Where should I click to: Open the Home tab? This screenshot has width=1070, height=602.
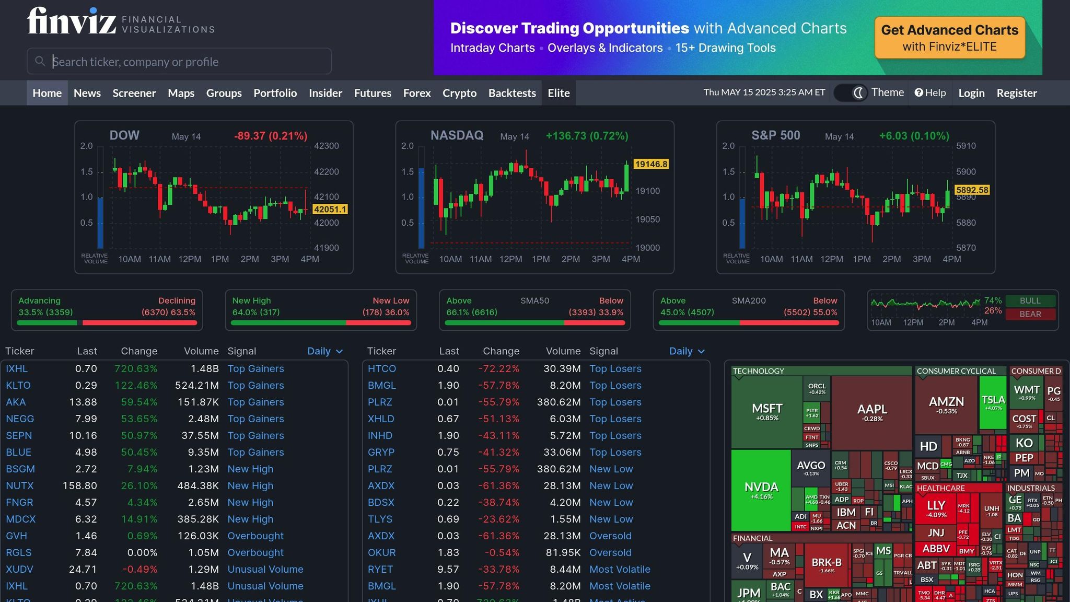coord(47,93)
